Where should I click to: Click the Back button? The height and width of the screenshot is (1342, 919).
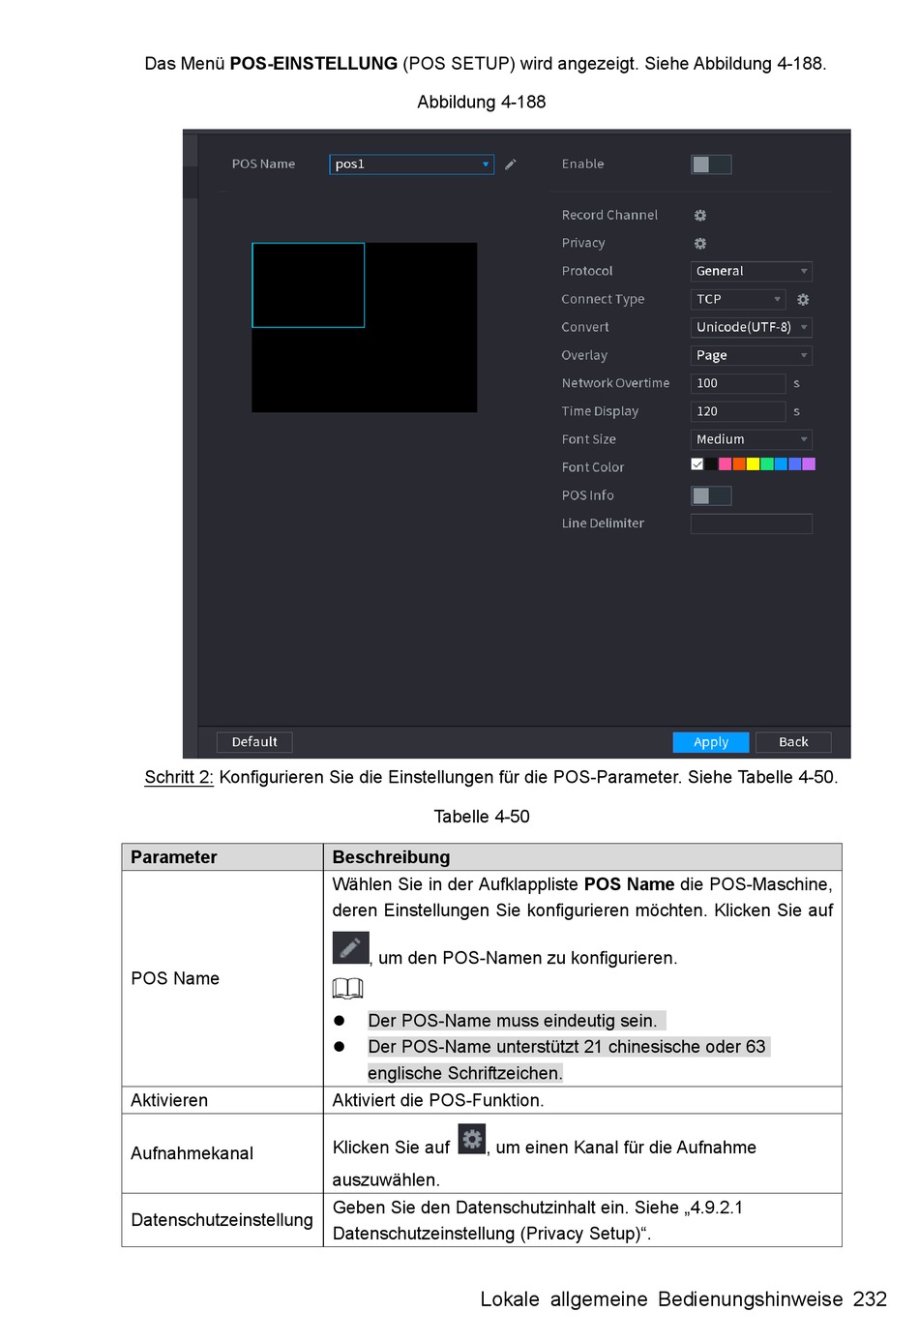(x=793, y=742)
